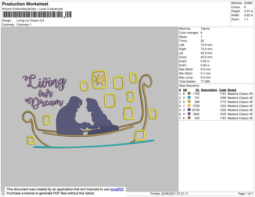Click the sun lantern in the design

pos(99,79)
